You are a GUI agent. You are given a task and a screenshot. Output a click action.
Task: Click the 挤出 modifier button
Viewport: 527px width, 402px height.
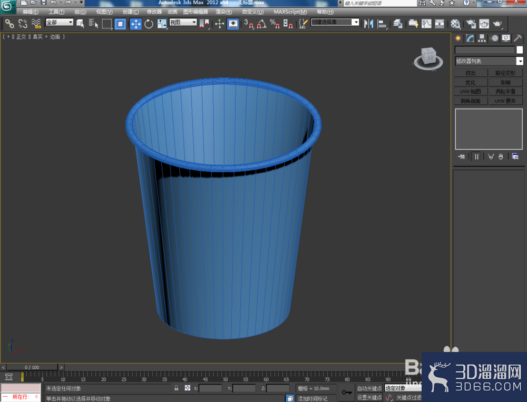[471, 73]
